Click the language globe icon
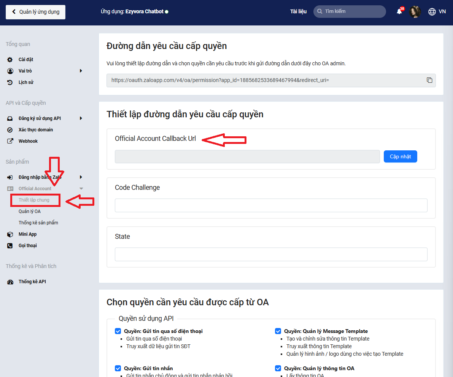This screenshot has width=453, height=377. (432, 11)
